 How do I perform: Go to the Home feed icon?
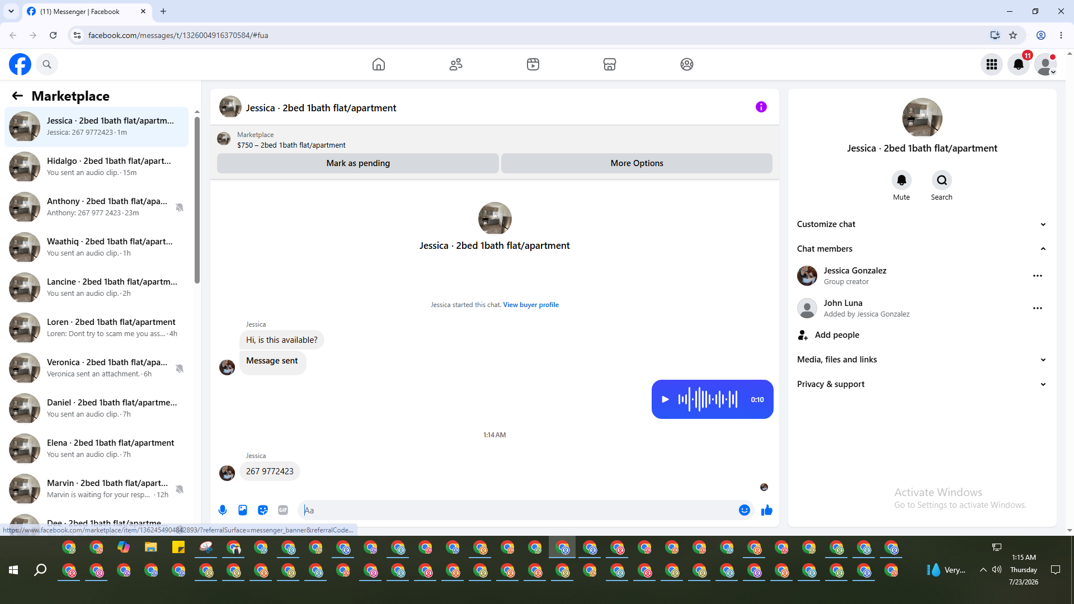pos(379,64)
